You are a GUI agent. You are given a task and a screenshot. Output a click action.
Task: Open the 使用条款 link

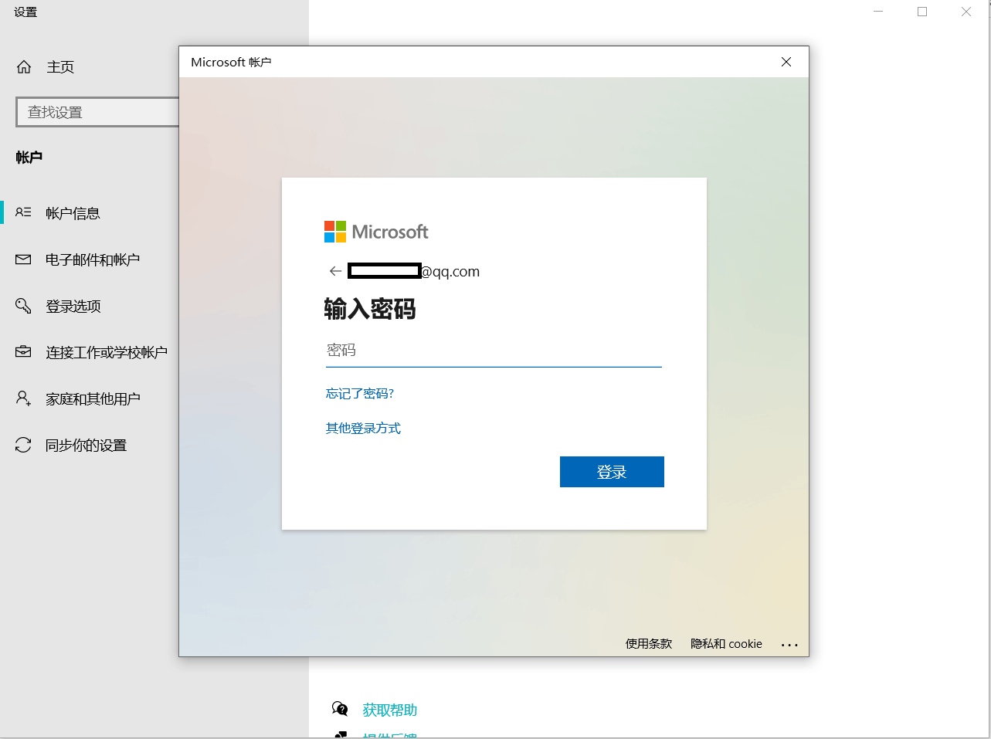point(649,644)
